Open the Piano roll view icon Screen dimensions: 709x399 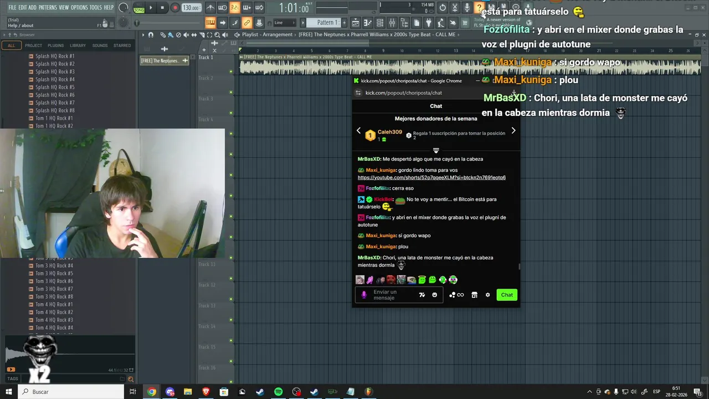click(x=368, y=23)
